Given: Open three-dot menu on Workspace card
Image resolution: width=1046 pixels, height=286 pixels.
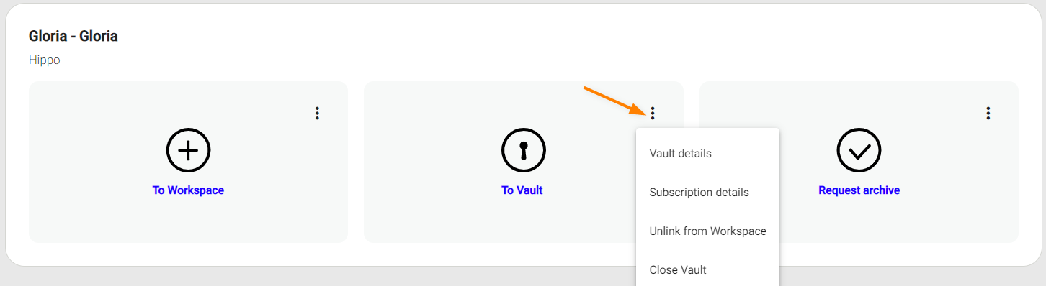Looking at the screenshot, I should (317, 113).
